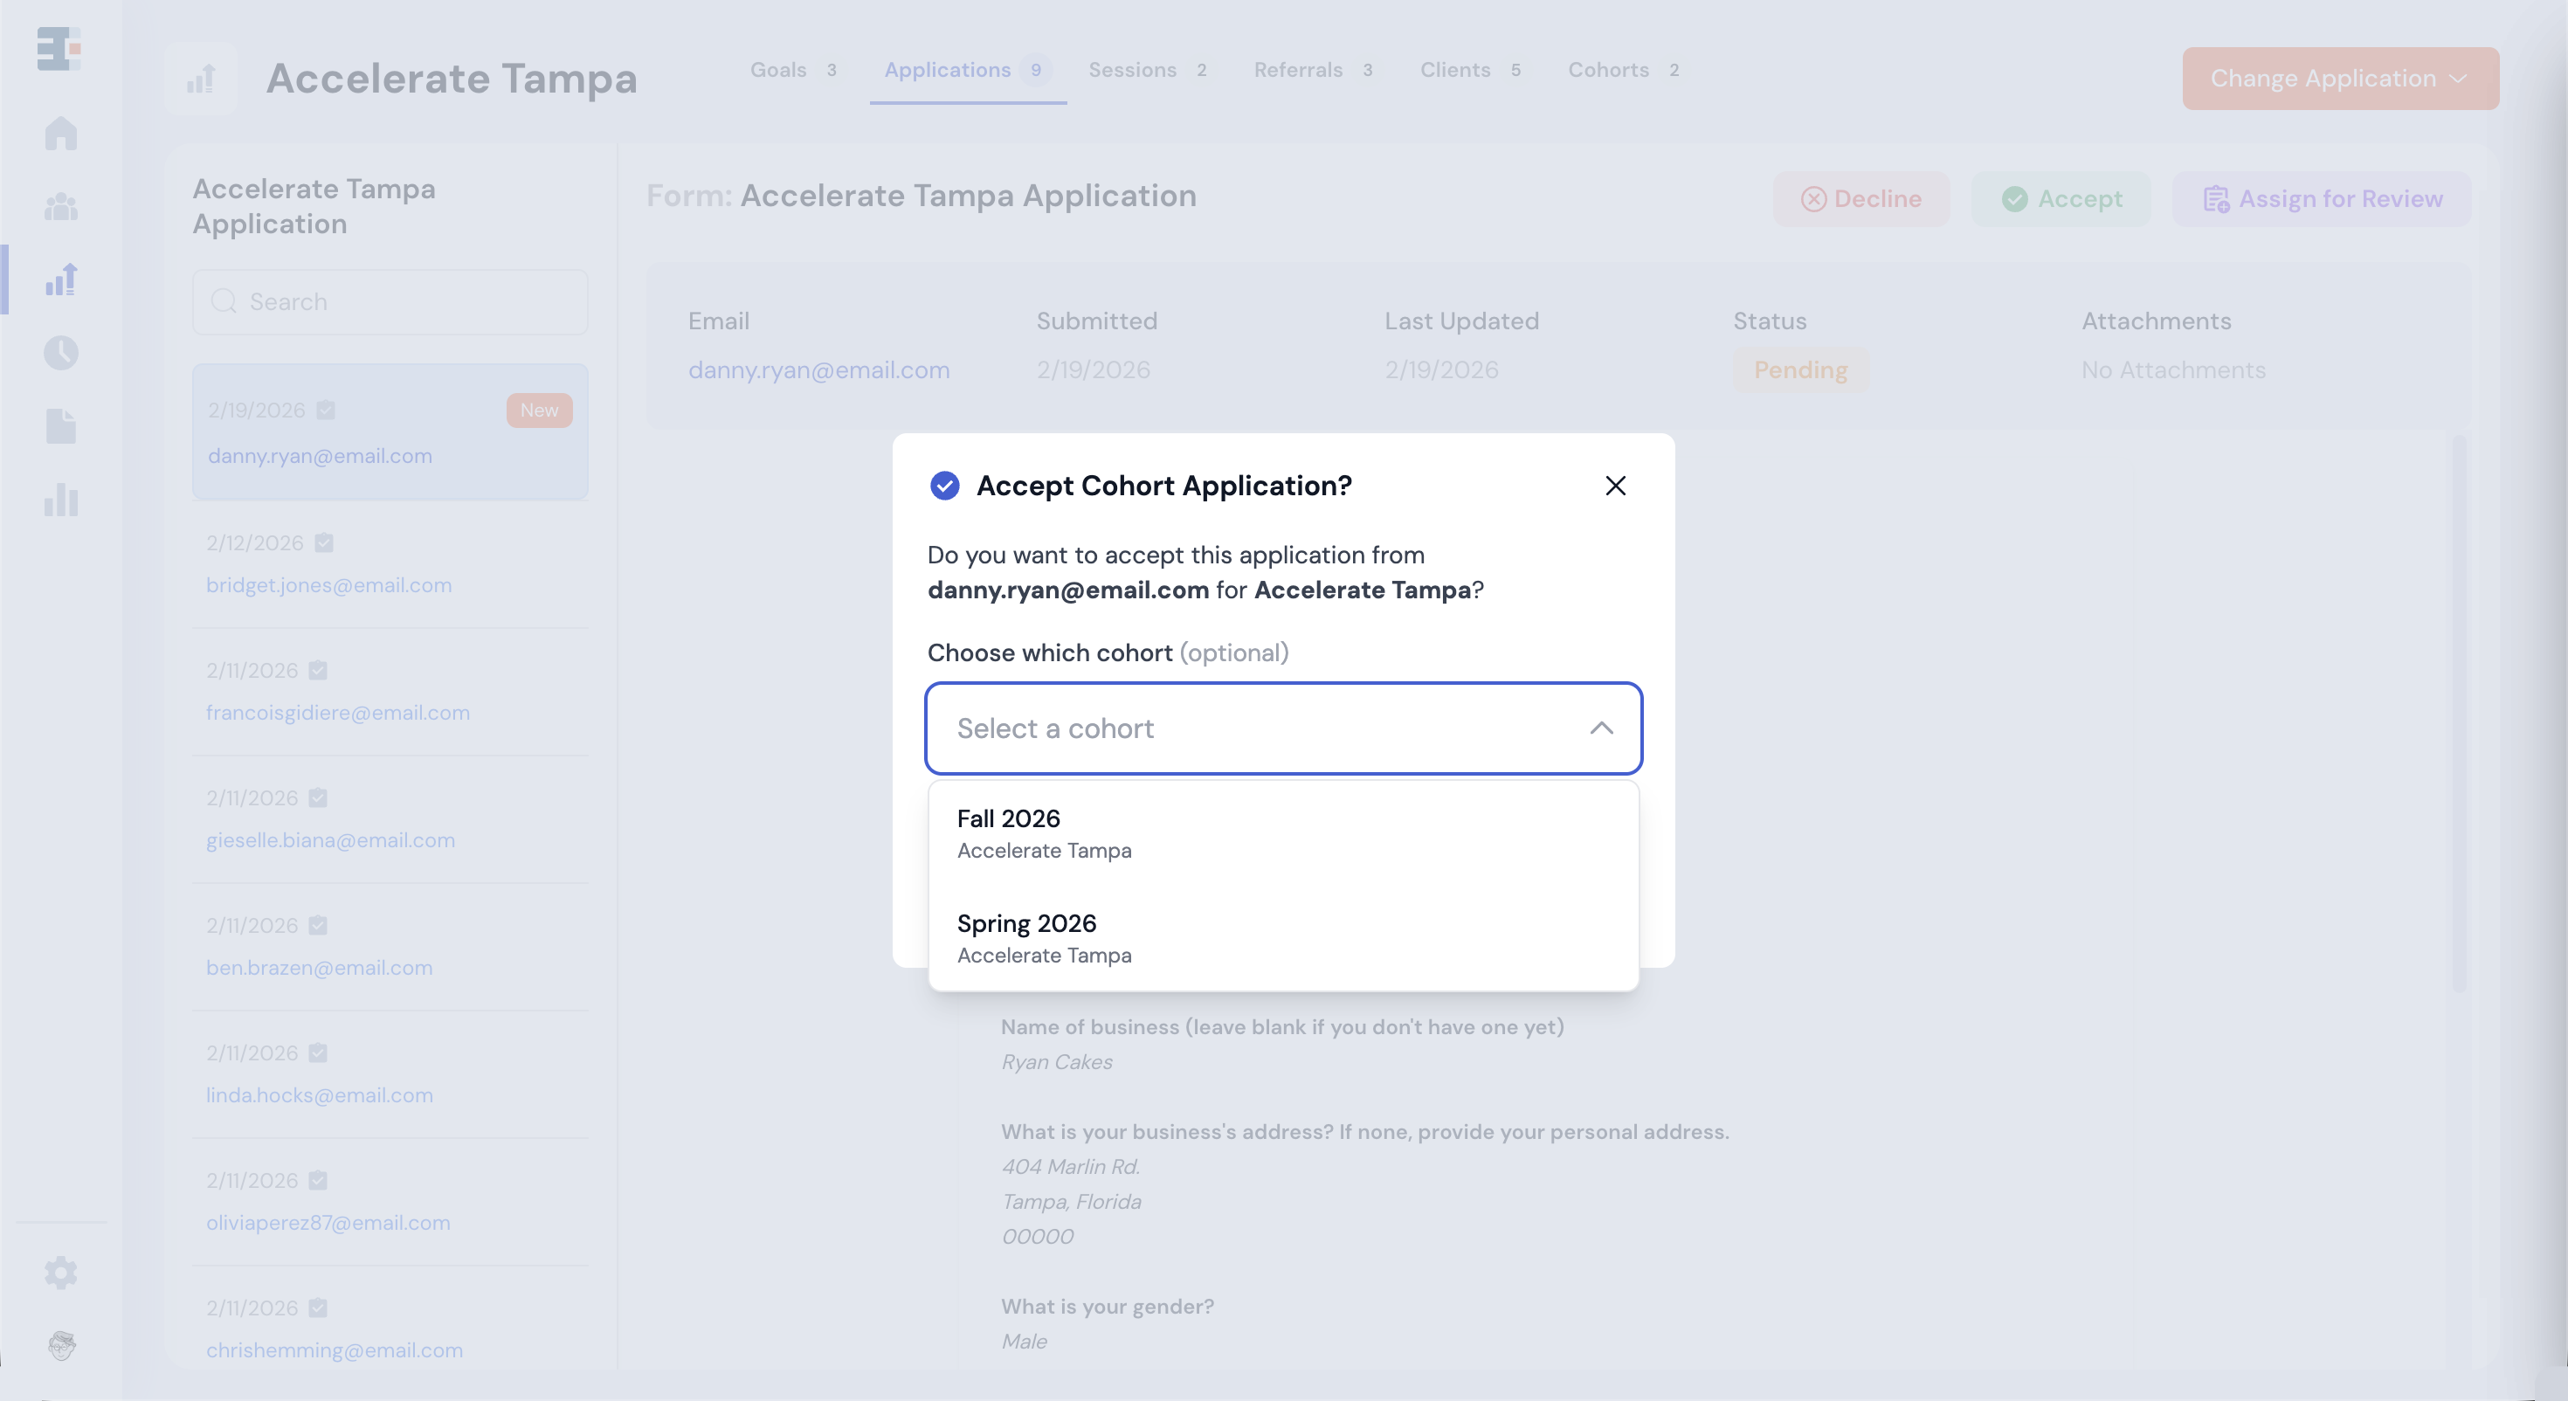The height and width of the screenshot is (1401, 2568).
Task: Open bridget.jones@email.com application
Action: tap(329, 585)
